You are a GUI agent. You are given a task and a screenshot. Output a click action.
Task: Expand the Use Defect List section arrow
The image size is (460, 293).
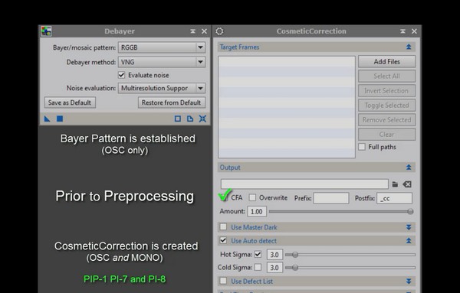pyautogui.click(x=409, y=281)
